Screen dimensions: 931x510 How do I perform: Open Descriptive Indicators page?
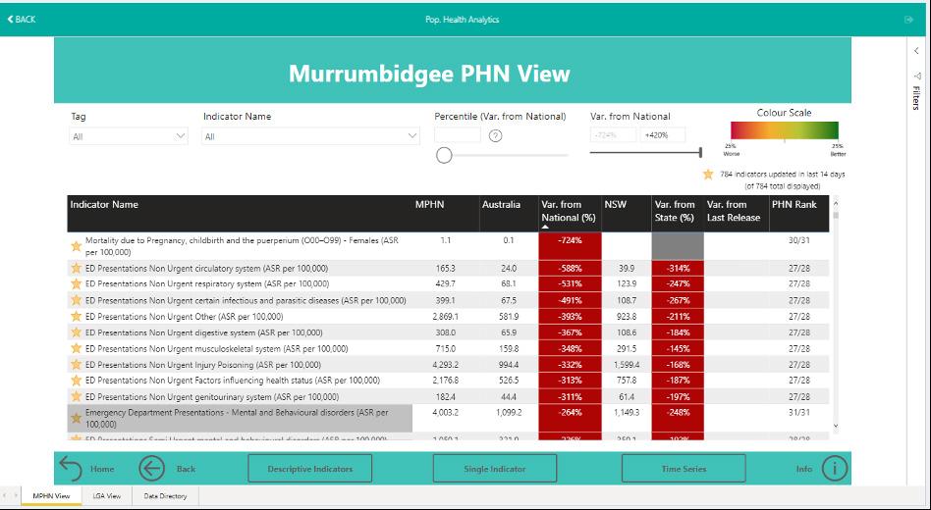310,469
